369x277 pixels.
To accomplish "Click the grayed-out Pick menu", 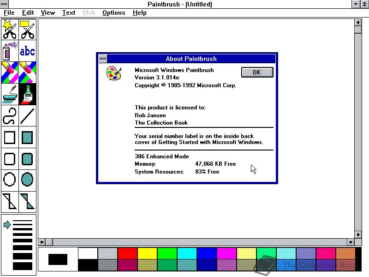I will (x=89, y=13).
